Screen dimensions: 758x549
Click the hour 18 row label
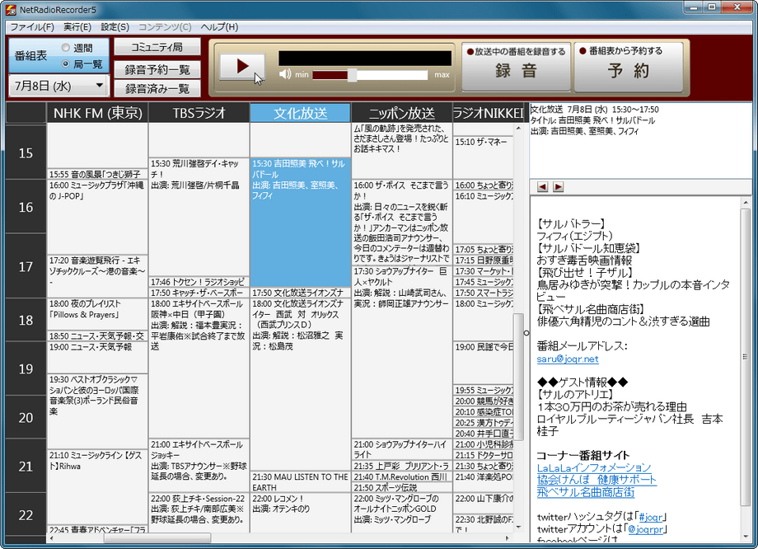coord(26,320)
